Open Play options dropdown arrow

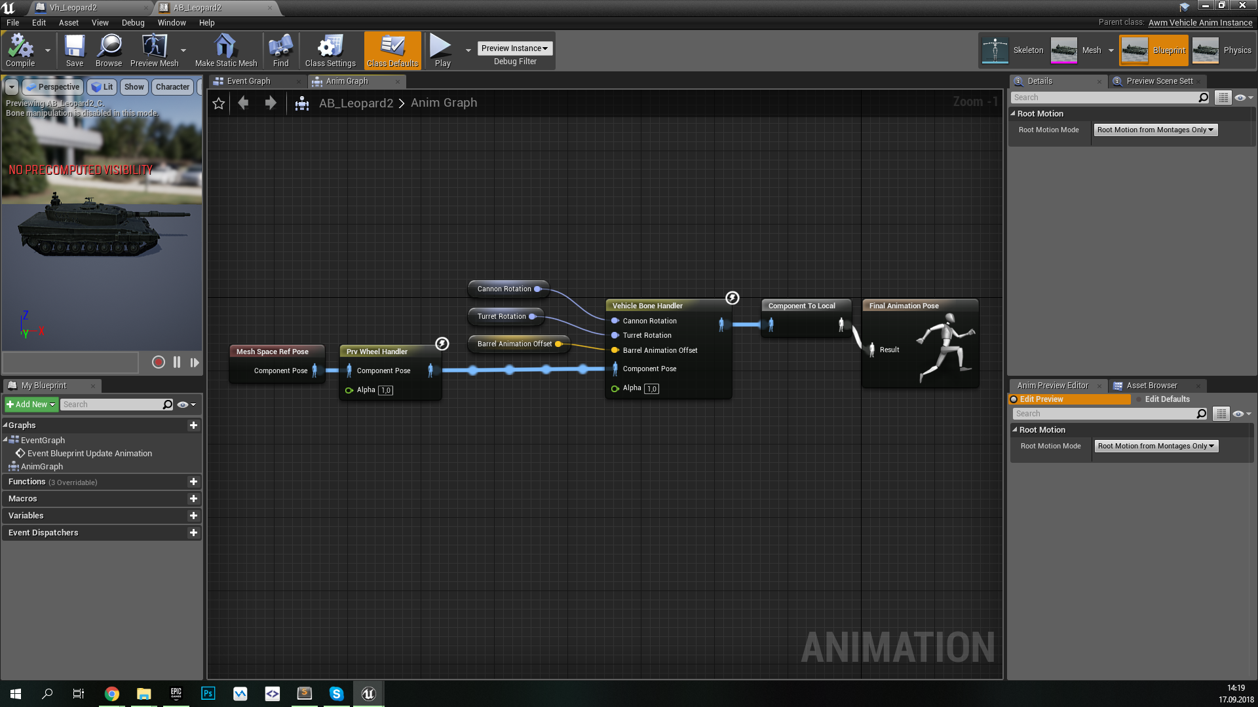point(468,50)
